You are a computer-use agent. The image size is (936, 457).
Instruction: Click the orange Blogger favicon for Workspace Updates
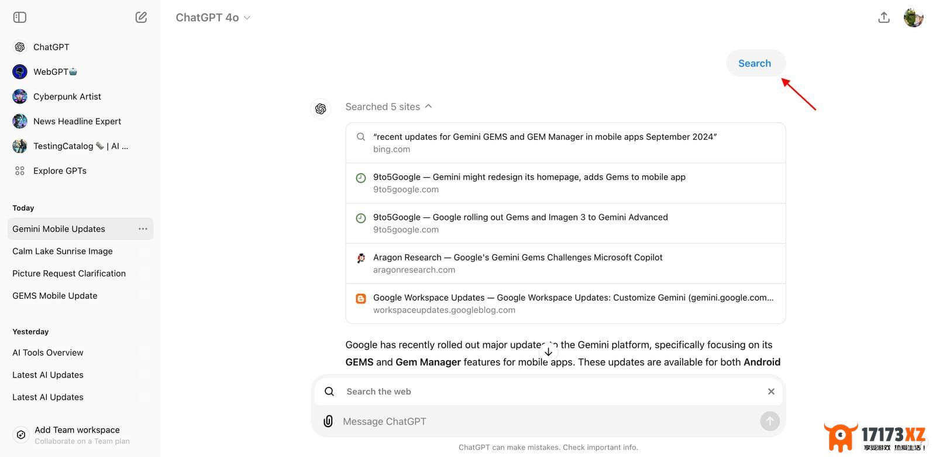(x=361, y=298)
